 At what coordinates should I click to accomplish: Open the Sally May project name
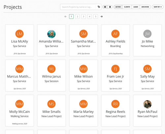pyautogui.click(x=148, y=76)
